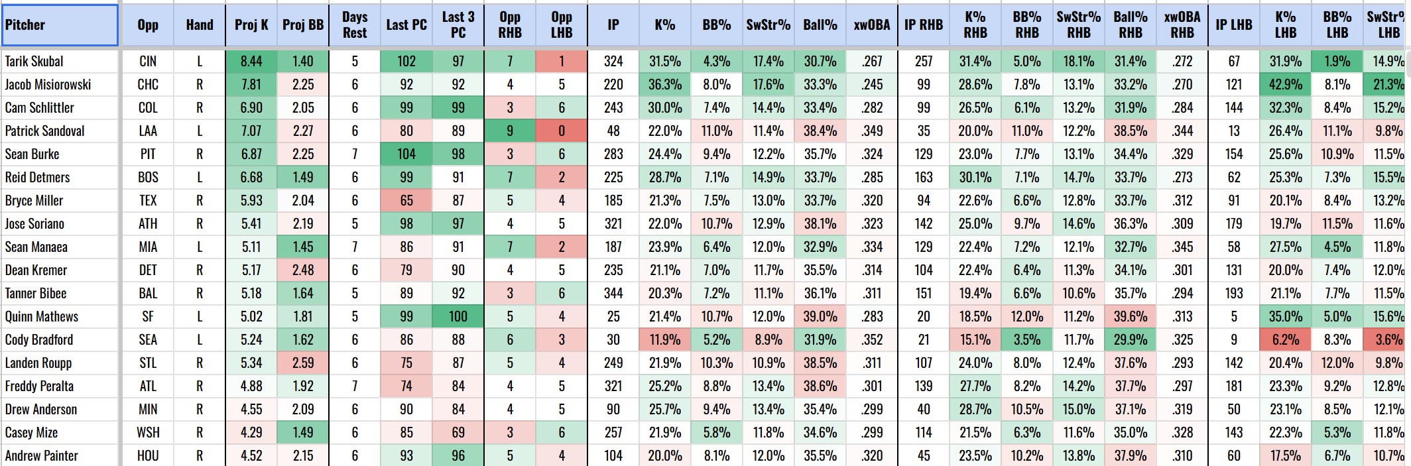The width and height of the screenshot is (1411, 466).
Task: Select Sean Burke's Last PC cell 104
Action: (406, 154)
